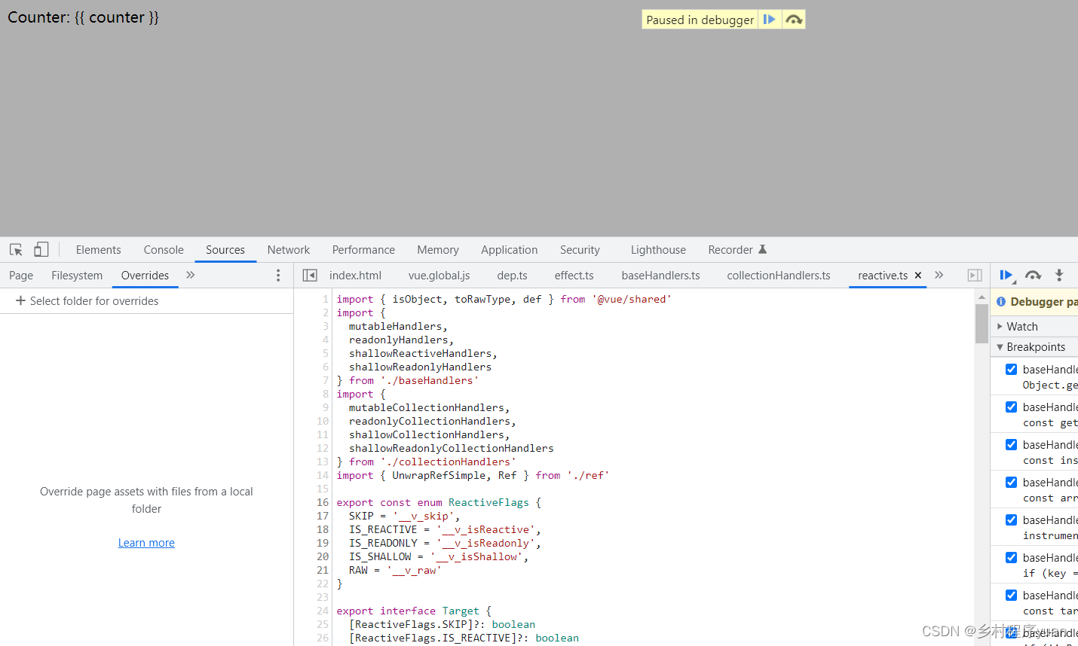Uncheck the 'const arr' breakpoint checkbox
This screenshot has width=1078, height=646.
1012,482
